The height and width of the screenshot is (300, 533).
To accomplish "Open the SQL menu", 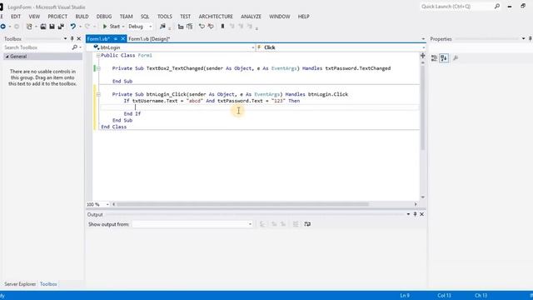I will click(145, 17).
